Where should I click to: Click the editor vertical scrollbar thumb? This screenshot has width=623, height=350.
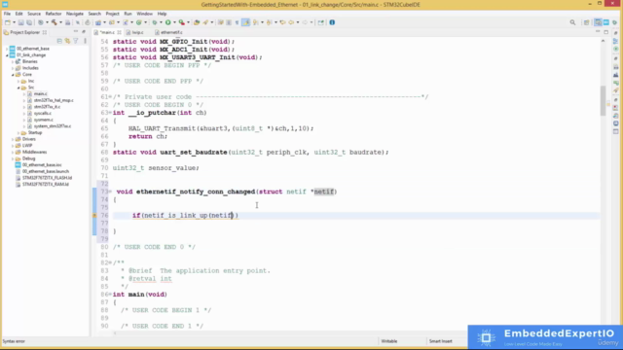604,101
